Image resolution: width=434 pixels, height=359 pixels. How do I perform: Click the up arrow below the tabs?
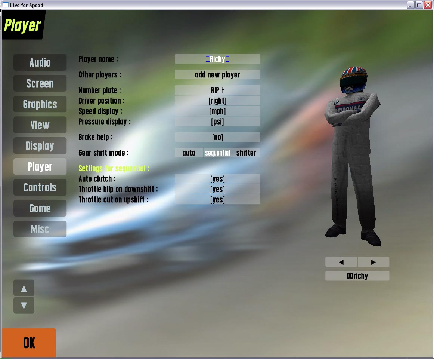click(24, 288)
